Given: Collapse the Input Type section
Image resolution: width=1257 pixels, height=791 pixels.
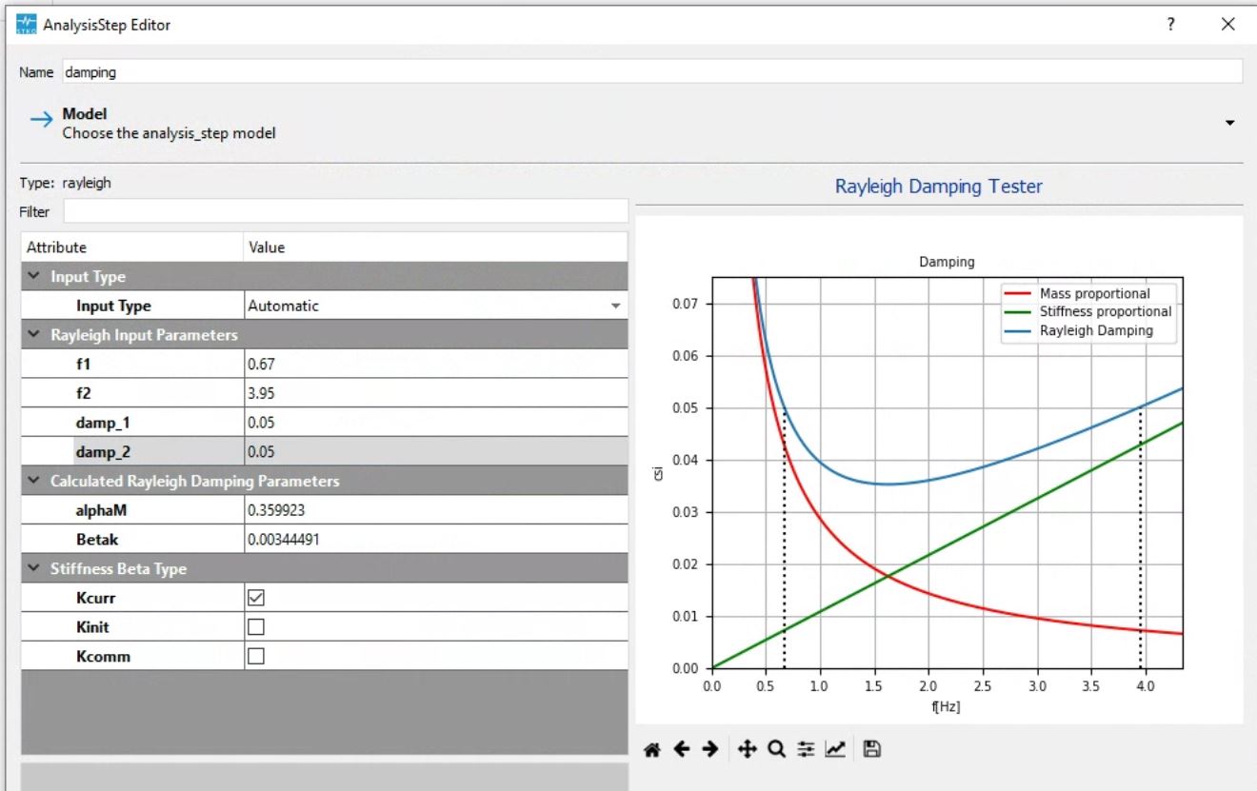Looking at the screenshot, I should click(34, 277).
